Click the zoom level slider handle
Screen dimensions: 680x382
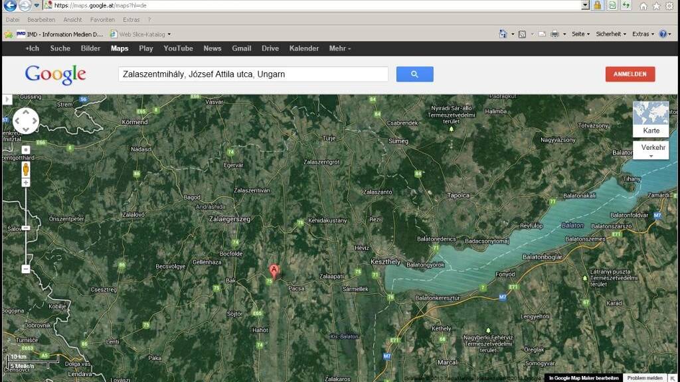click(26, 227)
